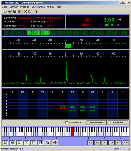
Task: Toggle the protocol sheet display icon
Action: 34,143
